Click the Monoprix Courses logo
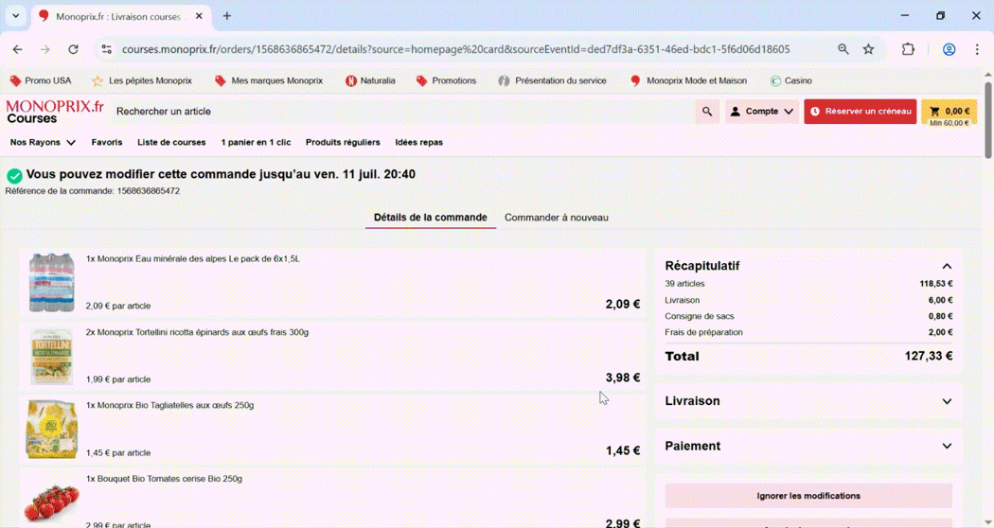 pyautogui.click(x=55, y=112)
